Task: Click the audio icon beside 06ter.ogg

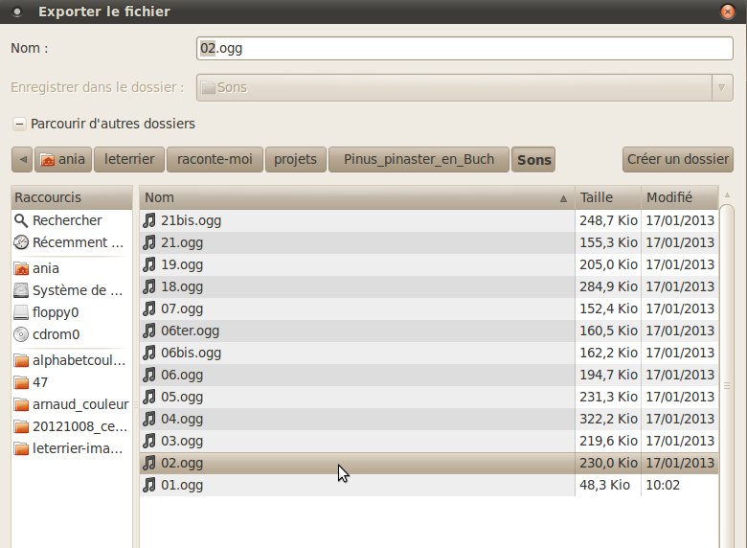Action: [149, 331]
